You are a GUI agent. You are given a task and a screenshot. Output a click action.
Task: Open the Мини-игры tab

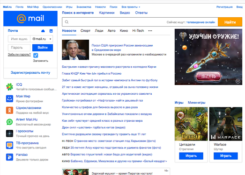coord(197,103)
